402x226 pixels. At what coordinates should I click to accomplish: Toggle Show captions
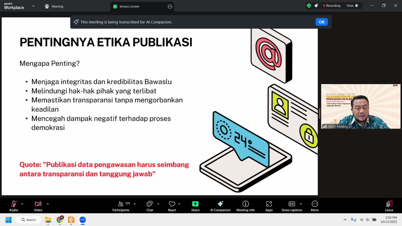pyautogui.click(x=292, y=206)
